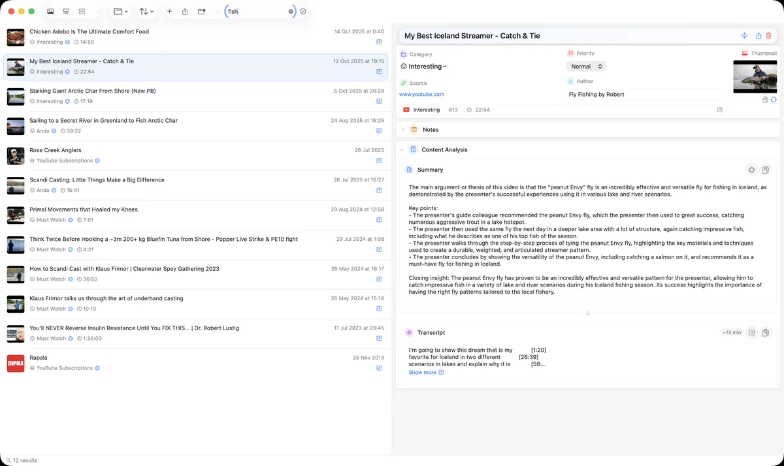Click the Rapala logo thumbnail
Image resolution: width=784 pixels, height=466 pixels.
pos(16,364)
